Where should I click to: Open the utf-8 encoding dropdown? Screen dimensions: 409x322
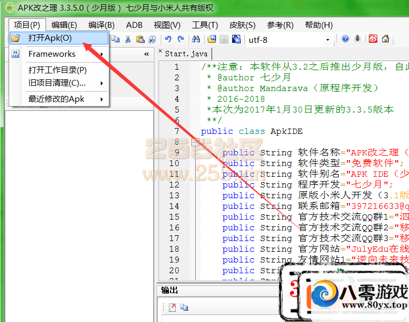328,40
